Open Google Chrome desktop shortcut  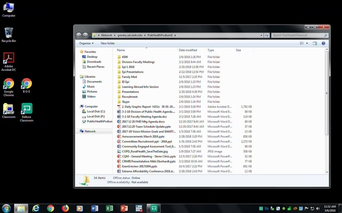click(9, 87)
